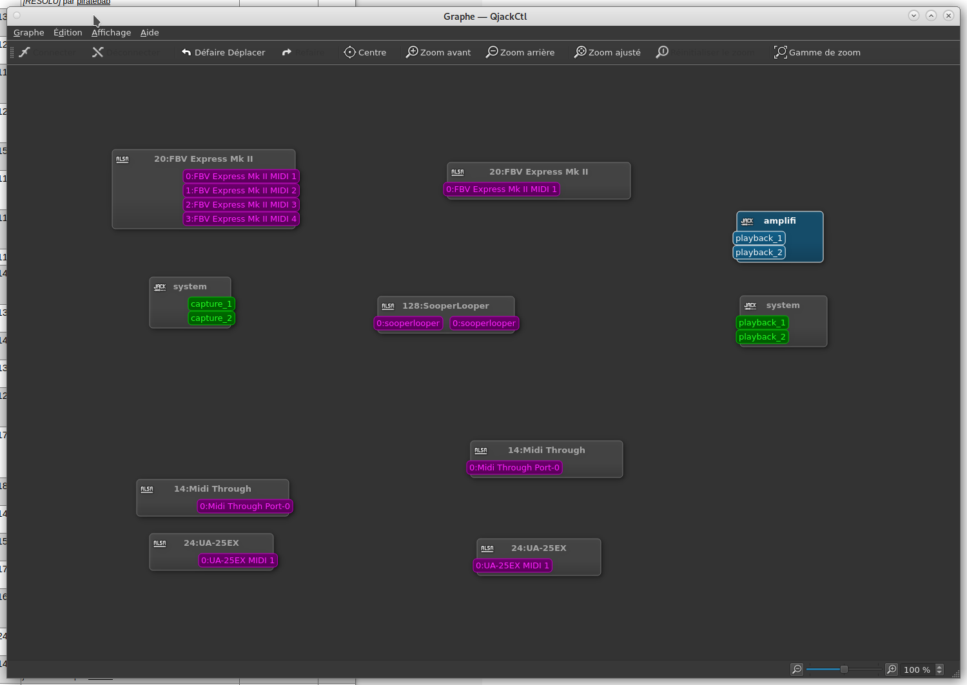Select the amplifi node title
This screenshot has height=685, width=967.
[779, 221]
